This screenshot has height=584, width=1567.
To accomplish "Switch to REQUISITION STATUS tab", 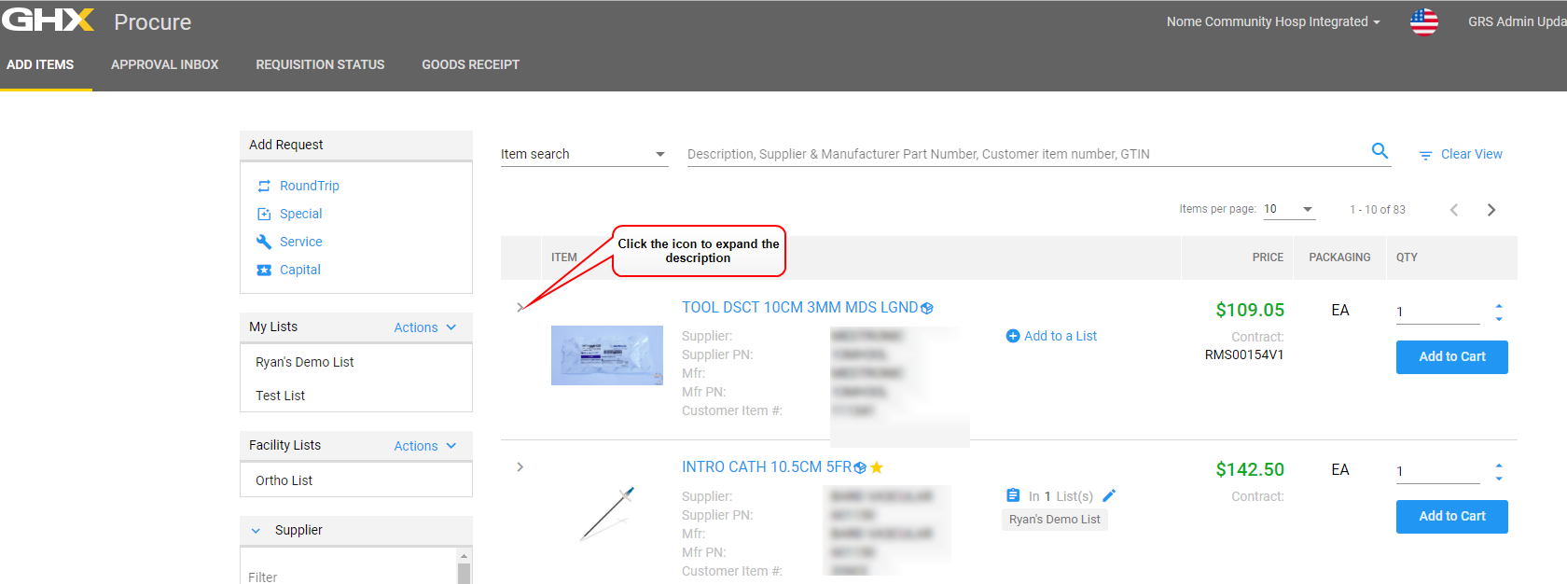I will coord(320,64).
